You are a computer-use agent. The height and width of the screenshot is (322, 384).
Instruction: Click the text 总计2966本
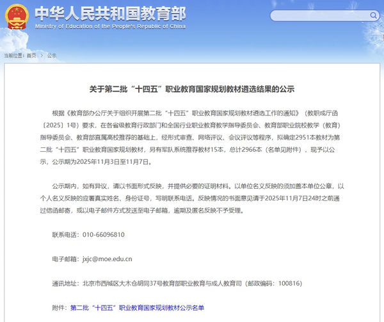[x=246, y=150]
